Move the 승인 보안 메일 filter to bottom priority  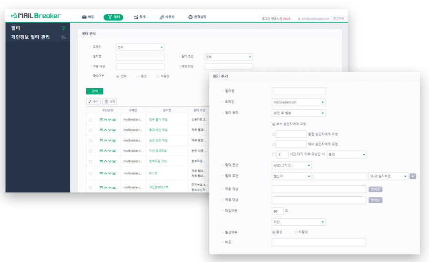click(114, 141)
